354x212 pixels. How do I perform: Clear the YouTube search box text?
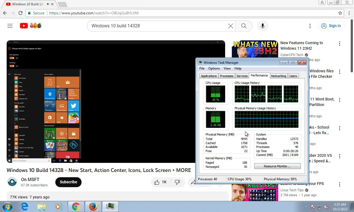point(231,26)
